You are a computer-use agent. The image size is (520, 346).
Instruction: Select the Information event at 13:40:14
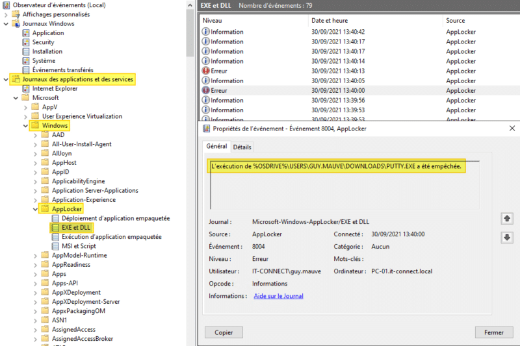(359, 61)
